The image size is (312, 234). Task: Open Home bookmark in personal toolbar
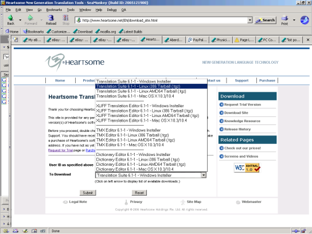coord(12,32)
